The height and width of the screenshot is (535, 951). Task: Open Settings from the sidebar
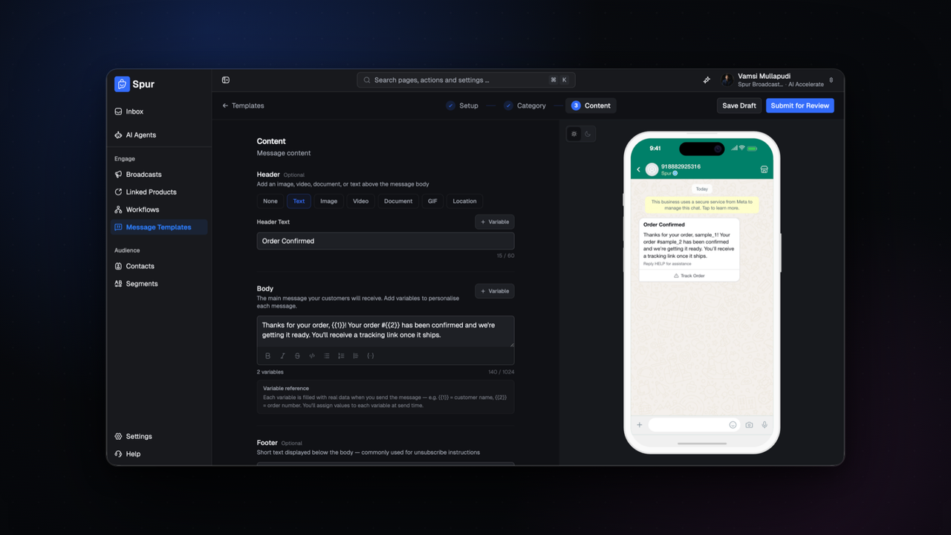[159, 436]
